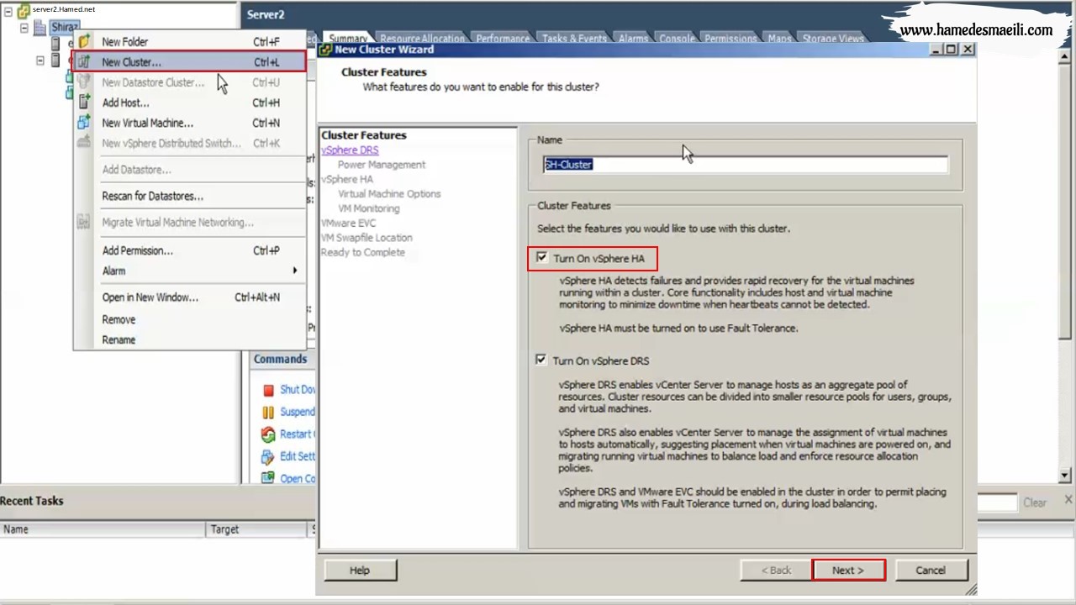
Task: Click the scroll down arrow in main panel
Action: [1065, 475]
